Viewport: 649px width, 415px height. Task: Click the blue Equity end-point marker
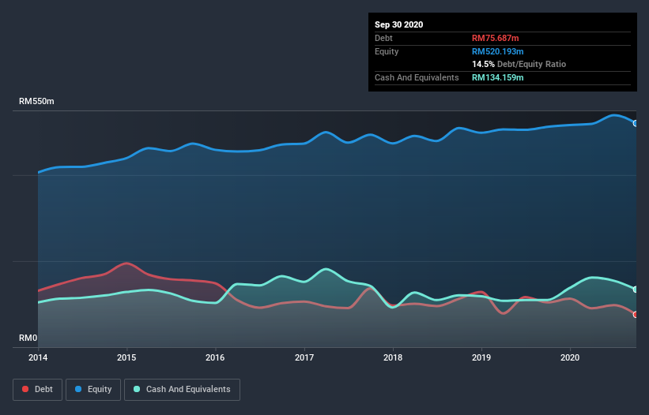point(636,123)
